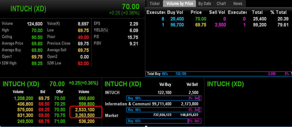This screenshot has width=292, height=127.
Task: Click the EPS value 2.29
Action: [x=134, y=24]
